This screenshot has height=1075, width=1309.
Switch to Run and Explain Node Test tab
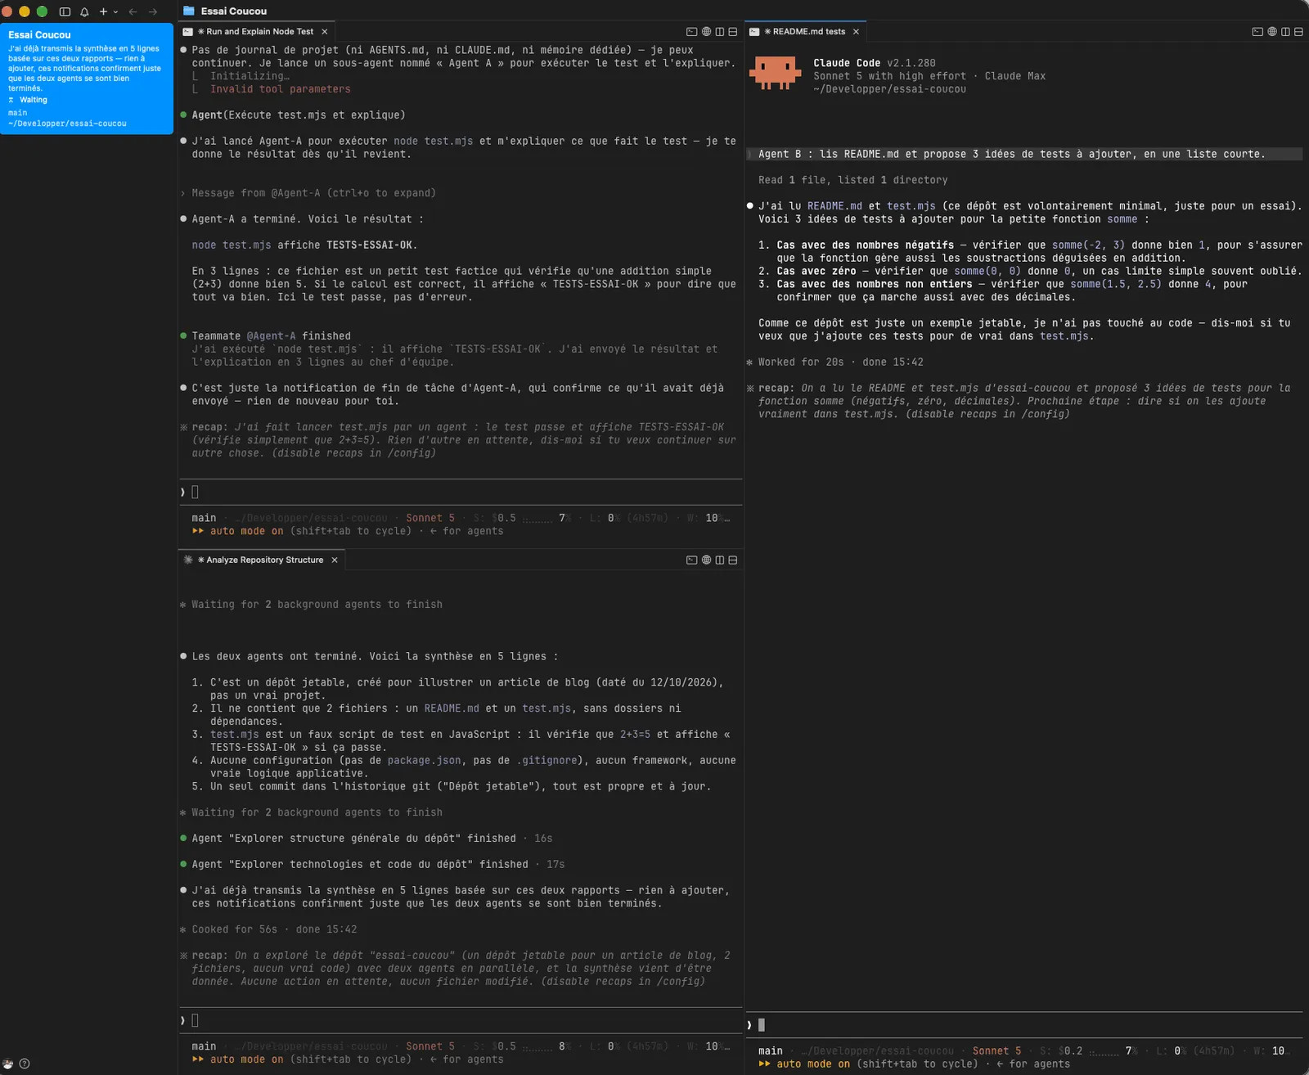point(259,32)
